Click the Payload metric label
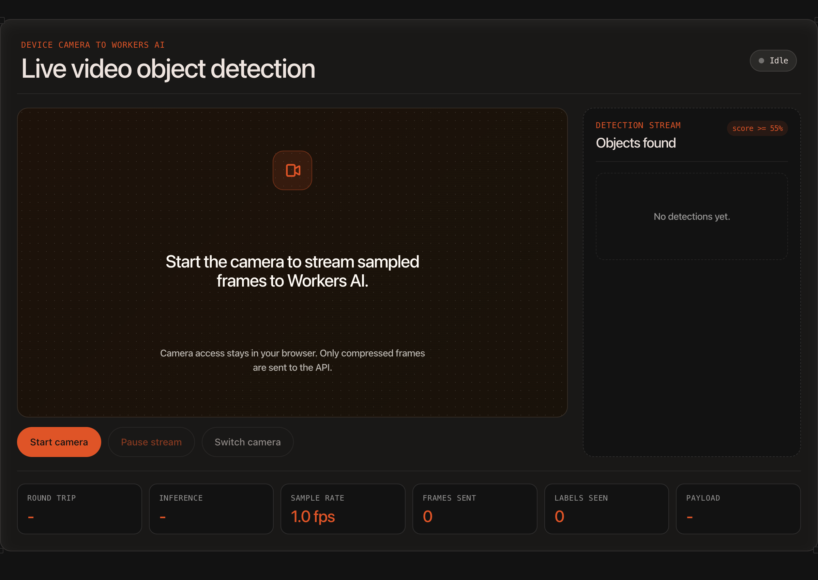The height and width of the screenshot is (580, 818). [x=703, y=498]
